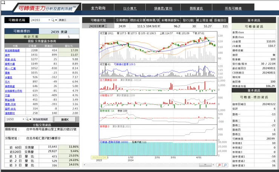Open the 元富 broker link in the 615 row

(x=7, y=95)
